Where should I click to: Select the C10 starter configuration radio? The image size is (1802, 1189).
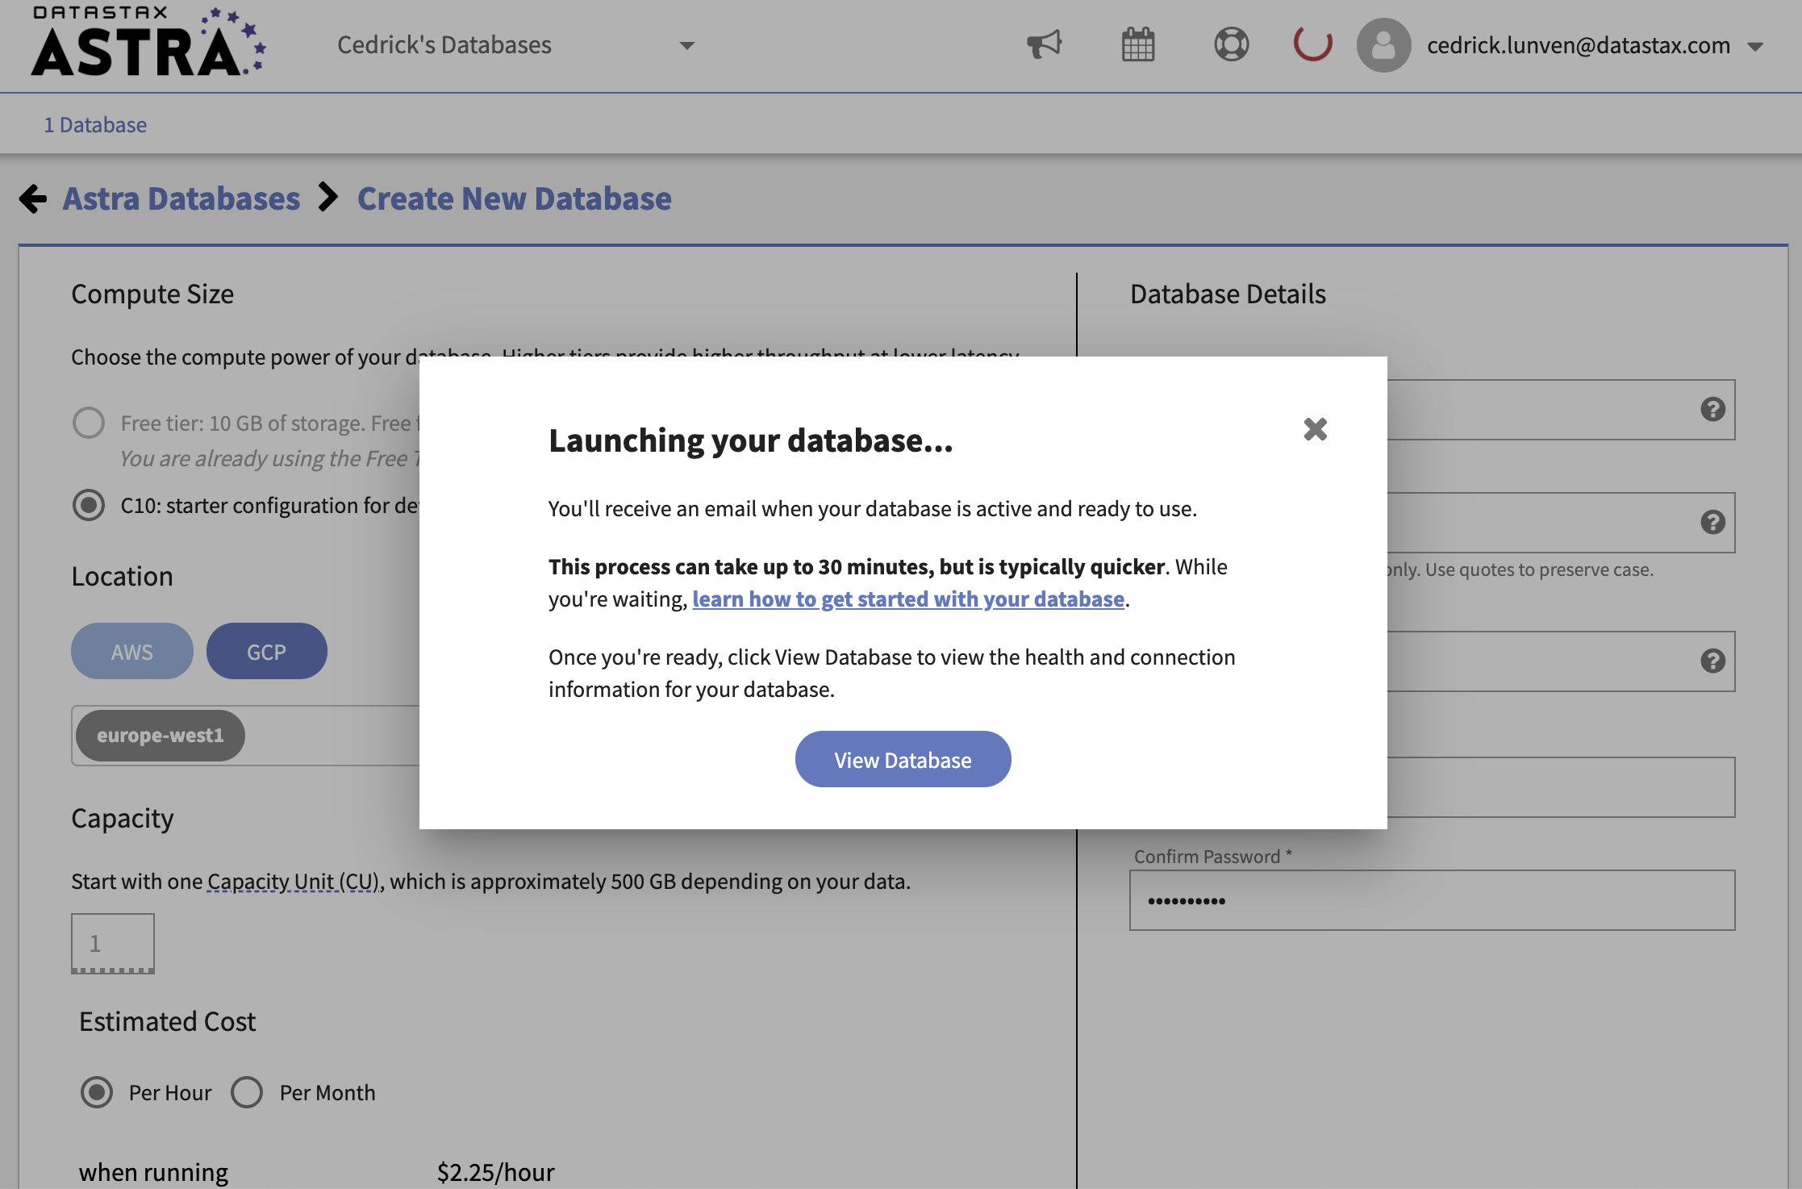tap(89, 505)
